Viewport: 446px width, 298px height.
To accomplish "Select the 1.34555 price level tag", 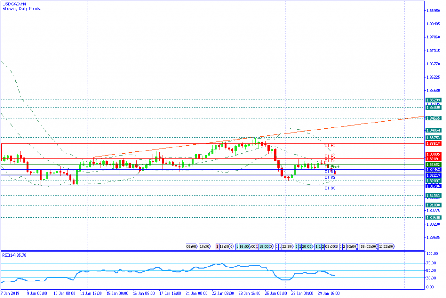I will [434, 118].
